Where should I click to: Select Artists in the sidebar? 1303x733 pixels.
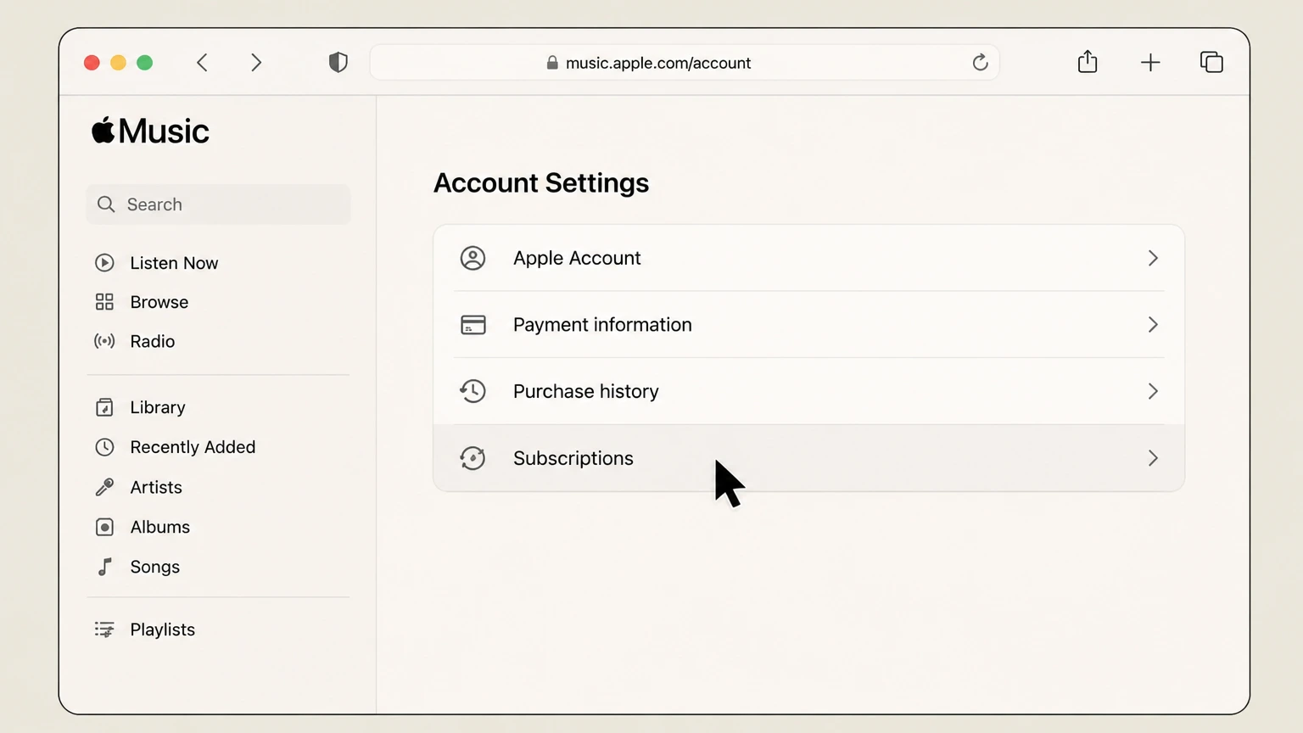click(156, 487)
